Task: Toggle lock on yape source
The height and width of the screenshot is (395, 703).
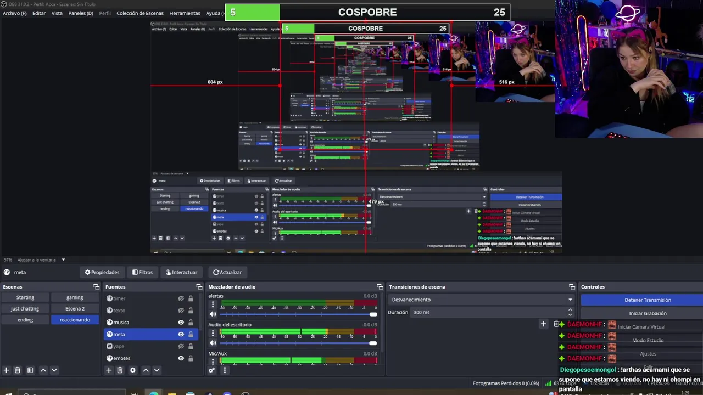Action: pyautogui.click(x=191, y=346)
